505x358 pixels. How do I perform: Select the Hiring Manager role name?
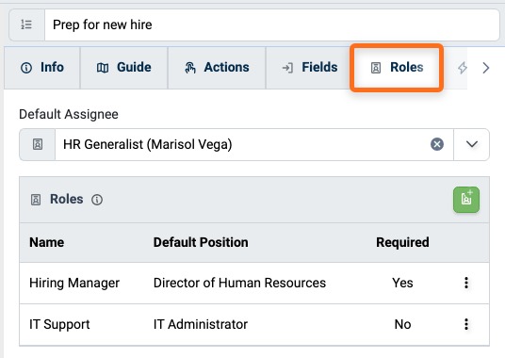[74, 283]
